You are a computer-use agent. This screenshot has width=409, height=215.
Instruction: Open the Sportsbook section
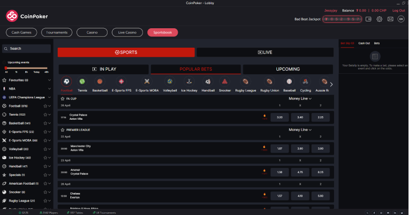tap(163, 32)
